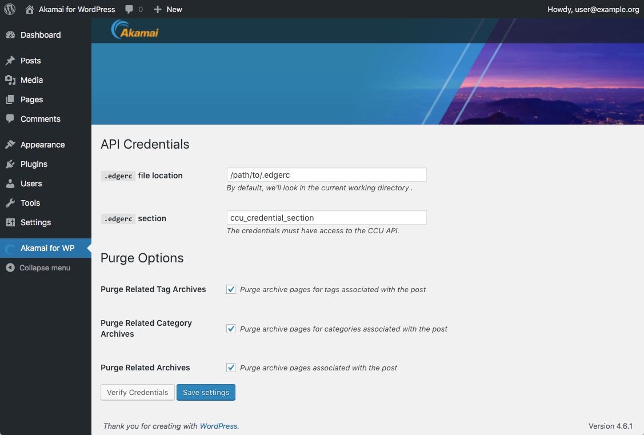Viewport: 644px width, 435px height.
Task: Click 'Version 4.6.1' footer text
Action: click(610, 426)
